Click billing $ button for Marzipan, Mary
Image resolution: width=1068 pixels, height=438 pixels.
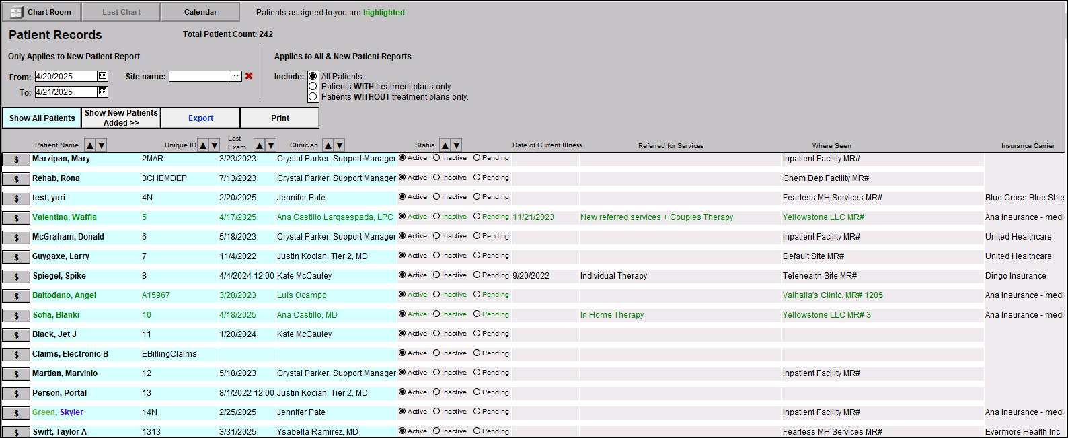16,159
